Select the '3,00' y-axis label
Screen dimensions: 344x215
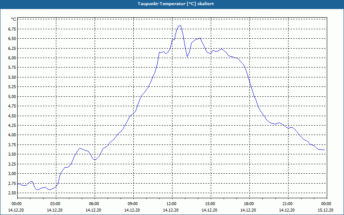coord(12,174)
